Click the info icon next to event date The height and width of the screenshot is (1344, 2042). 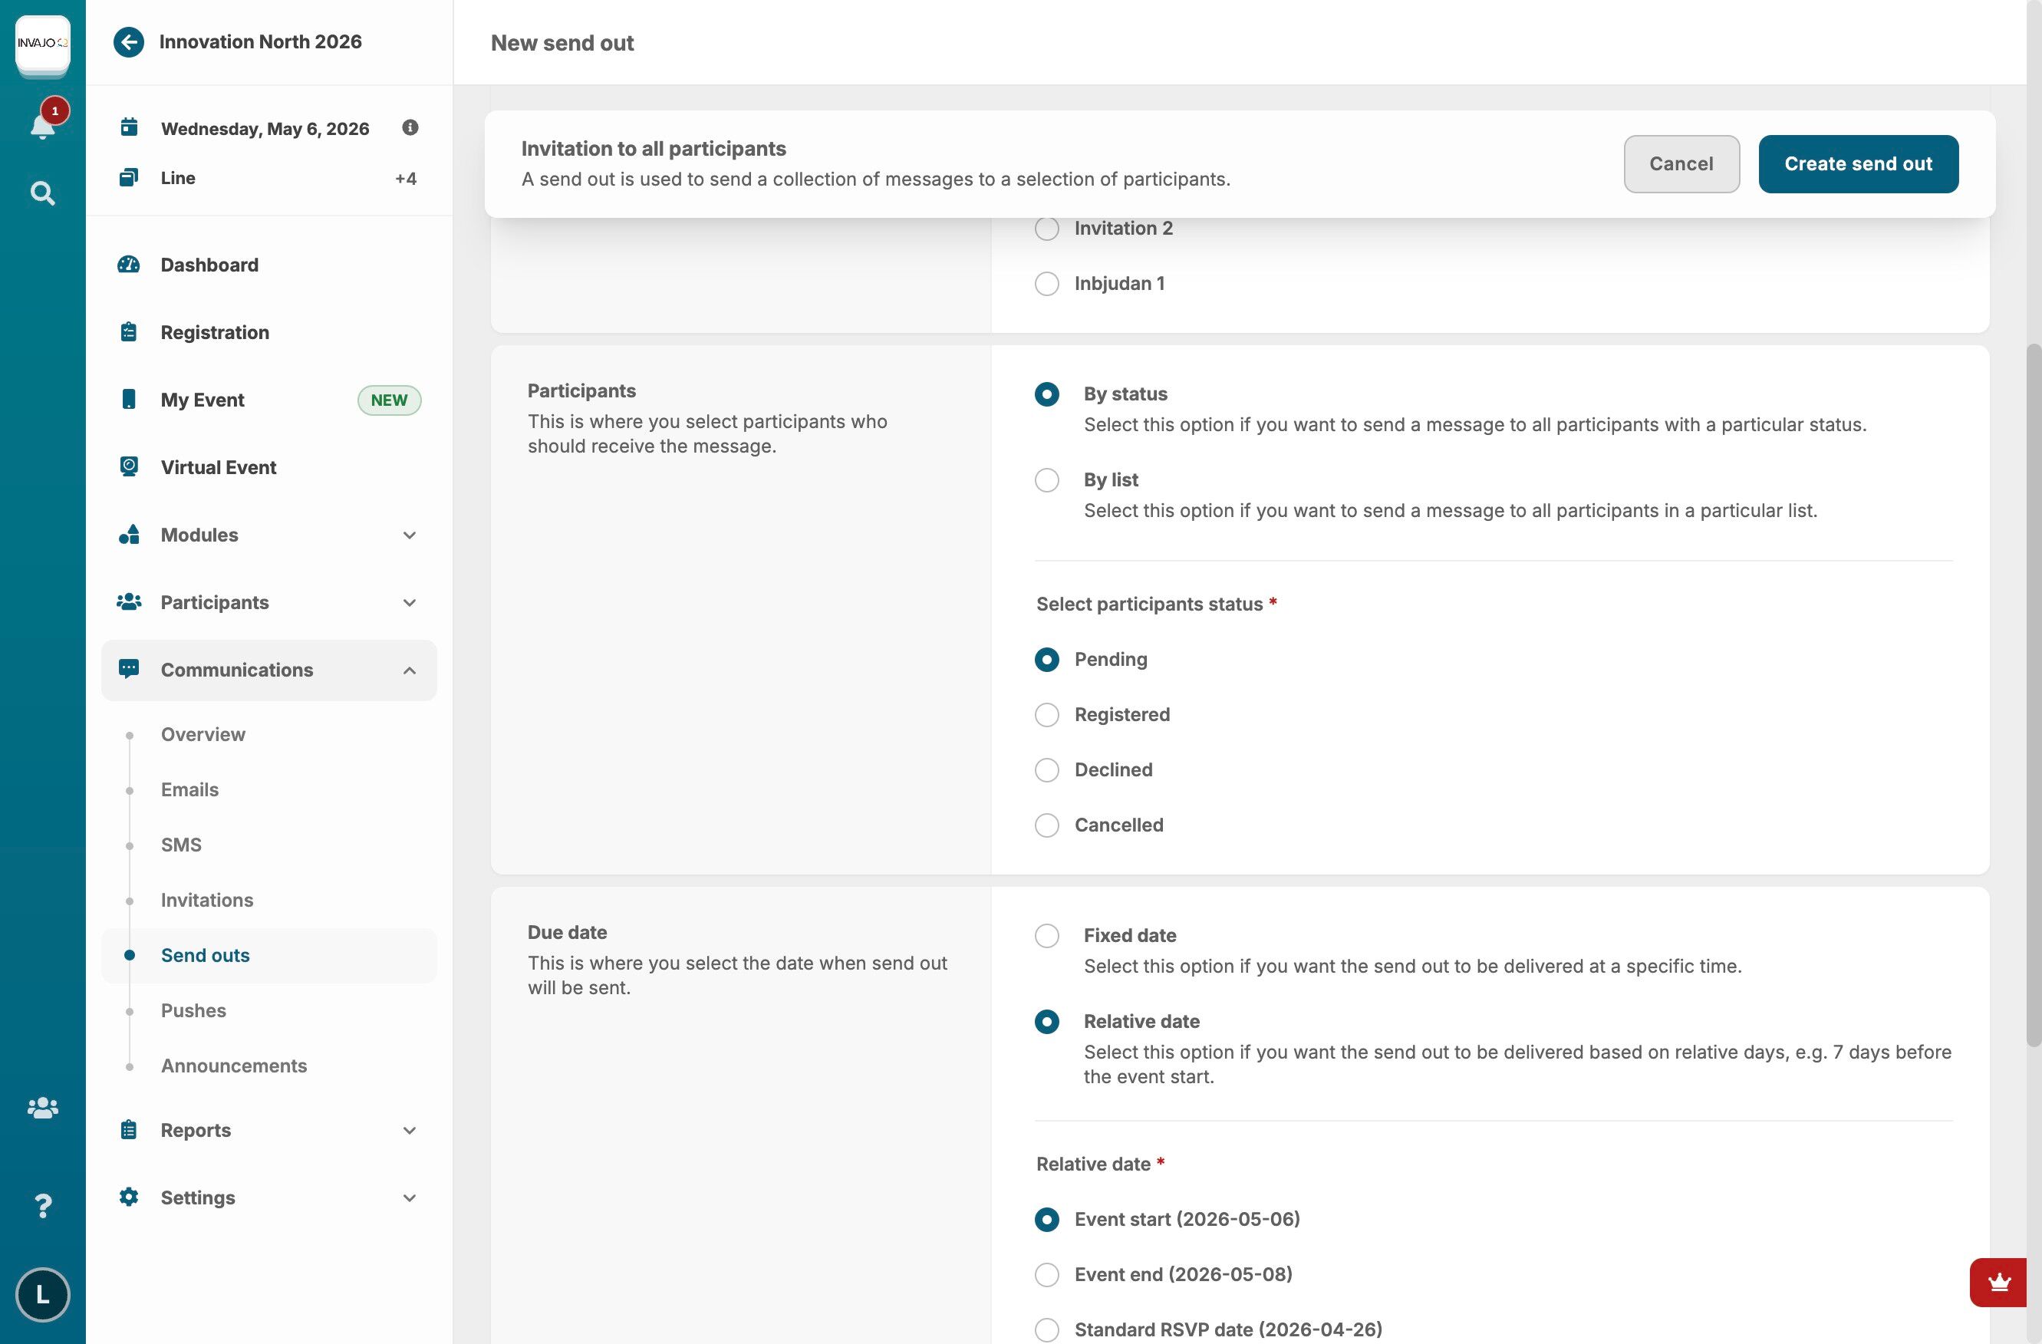(410, 128)
